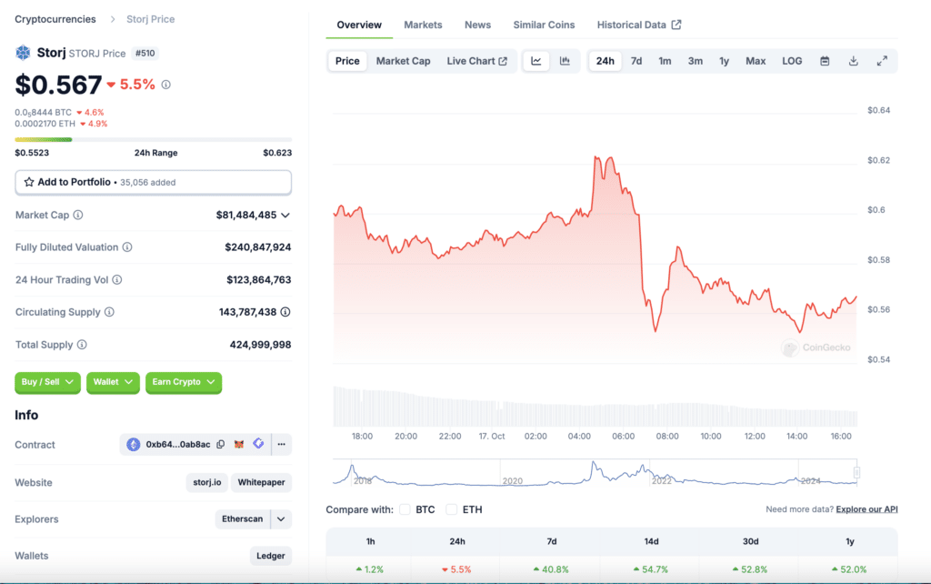Click info icon next to Circulating Supply label
Screen dimensions: 931x584
point(109,312)
